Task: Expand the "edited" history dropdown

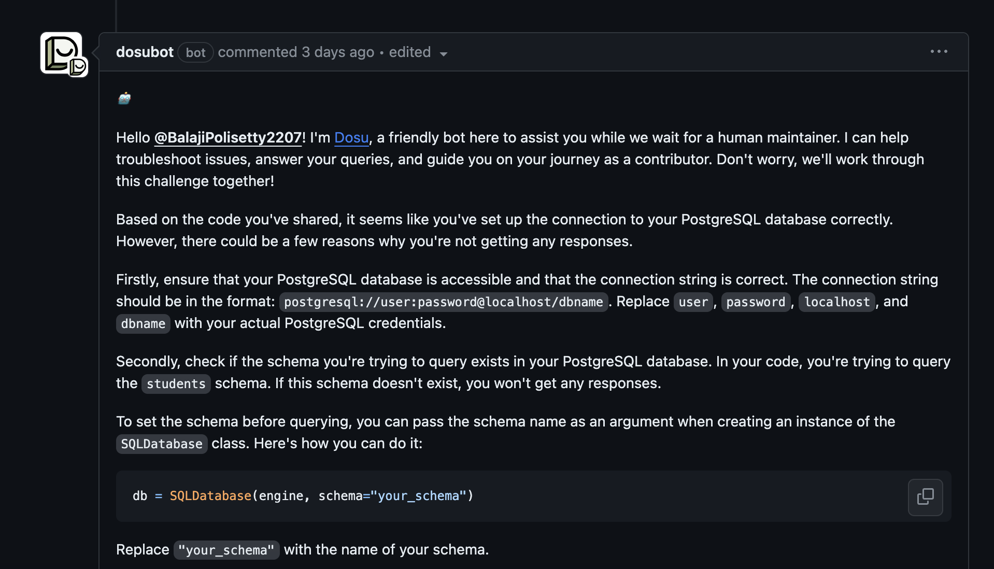Action: pos(418,52)
